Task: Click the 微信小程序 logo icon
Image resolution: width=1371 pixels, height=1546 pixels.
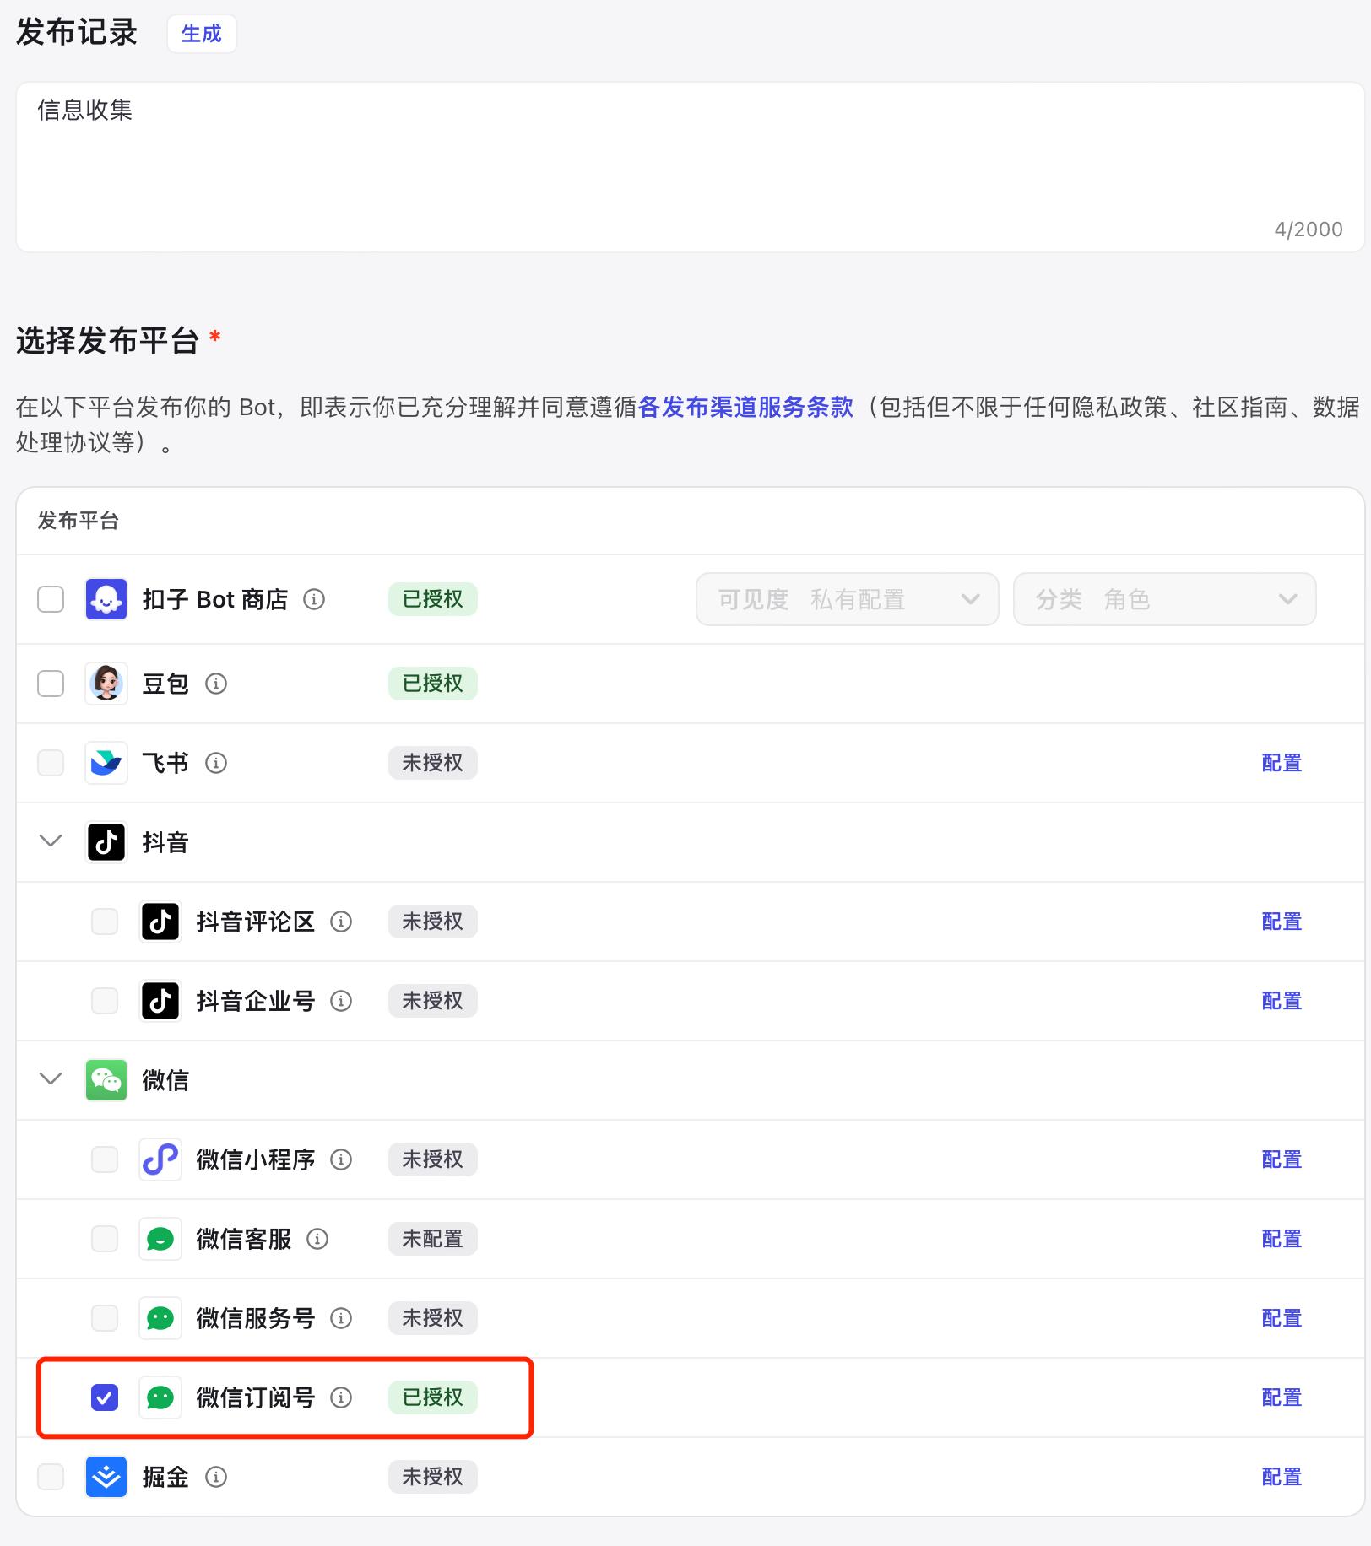Action: click(x=160, y=1159)
